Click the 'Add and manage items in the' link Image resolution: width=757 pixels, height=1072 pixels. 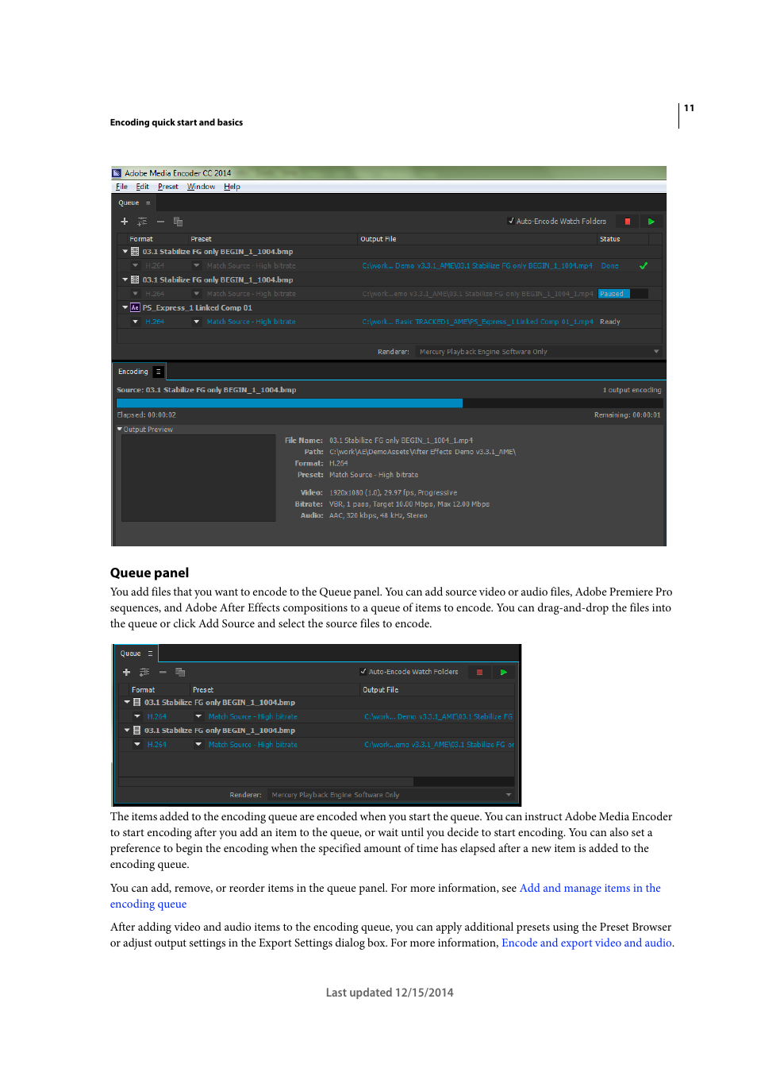tap(590, 888)
